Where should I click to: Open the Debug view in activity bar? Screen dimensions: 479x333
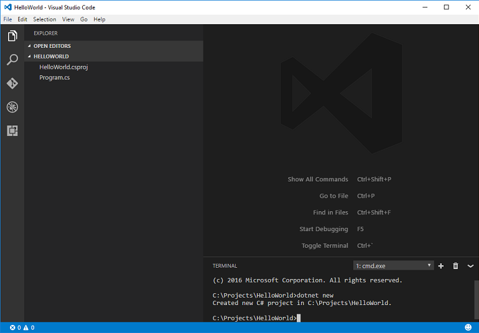[x=12, y=107]
